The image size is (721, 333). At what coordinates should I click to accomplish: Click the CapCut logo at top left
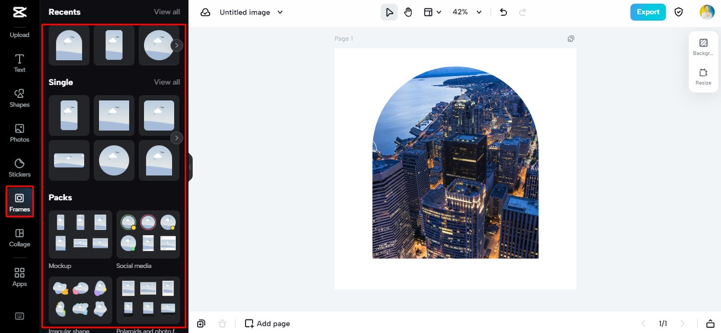19,12
